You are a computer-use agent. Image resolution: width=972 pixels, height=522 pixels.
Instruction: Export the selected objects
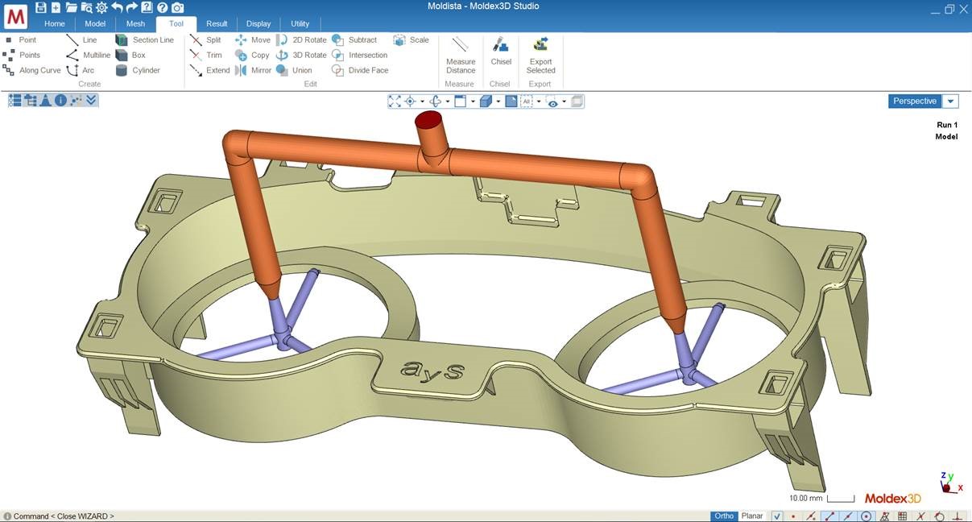pos(541,55)
